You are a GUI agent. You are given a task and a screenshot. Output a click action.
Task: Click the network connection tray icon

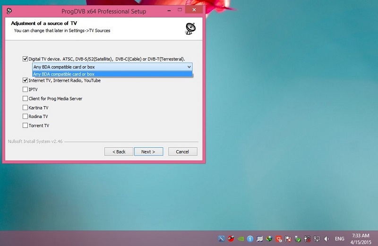click(317, 238)
